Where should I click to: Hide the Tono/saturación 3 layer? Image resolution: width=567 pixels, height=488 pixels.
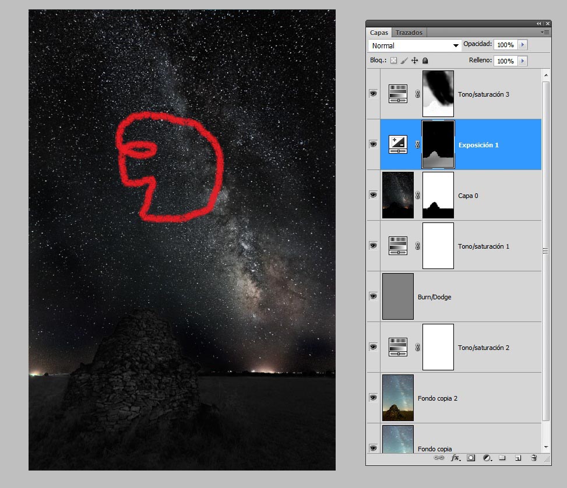coord(373,93)
